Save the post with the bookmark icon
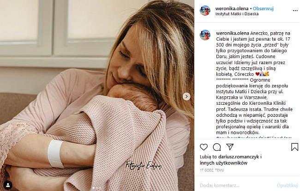The width and height of the screenshot is (300, 191). point(294,147)
